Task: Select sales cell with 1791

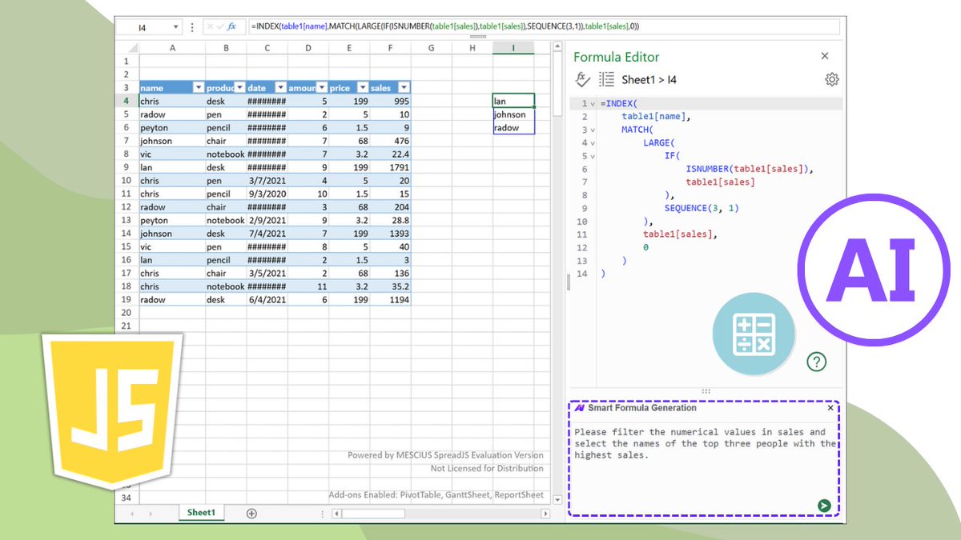Action: [390, 167]
